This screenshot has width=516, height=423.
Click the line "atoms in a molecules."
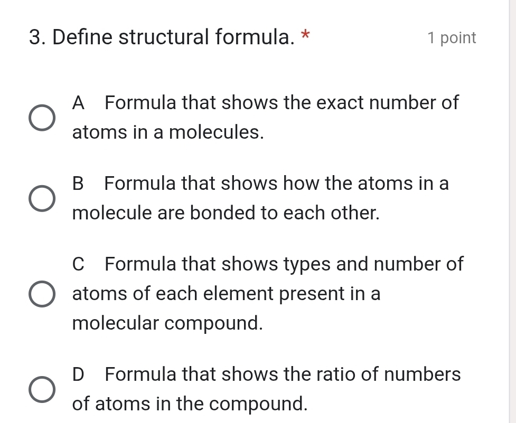pyautogui.click(x=168, y=132)
